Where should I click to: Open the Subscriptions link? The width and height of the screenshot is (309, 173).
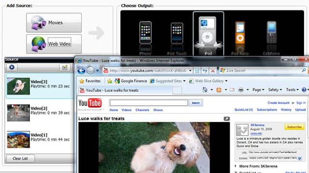[267, 110]
